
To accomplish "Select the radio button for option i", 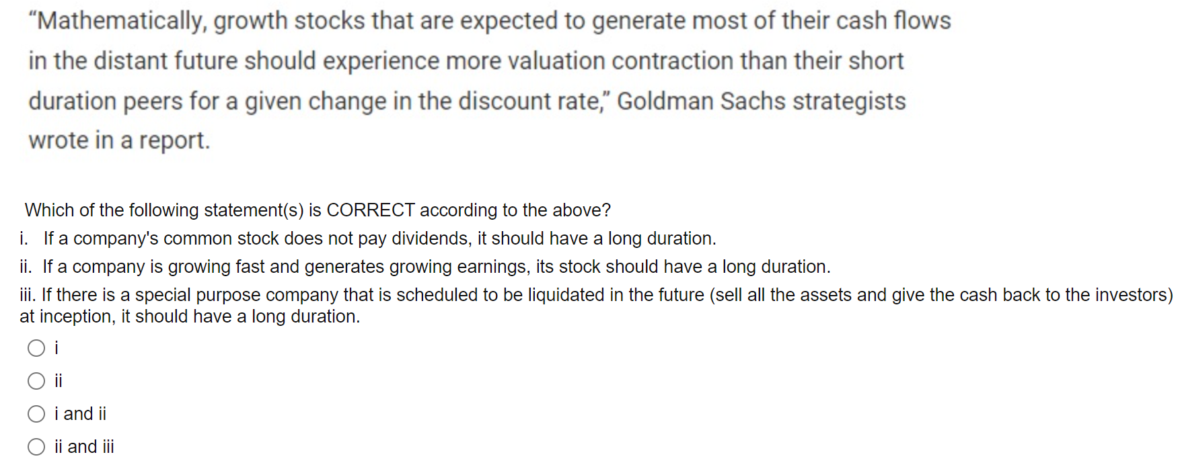I will click(x=36, y=348).
